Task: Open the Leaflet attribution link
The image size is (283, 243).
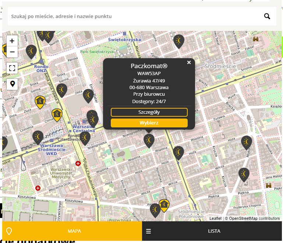Action: (215, 218)
